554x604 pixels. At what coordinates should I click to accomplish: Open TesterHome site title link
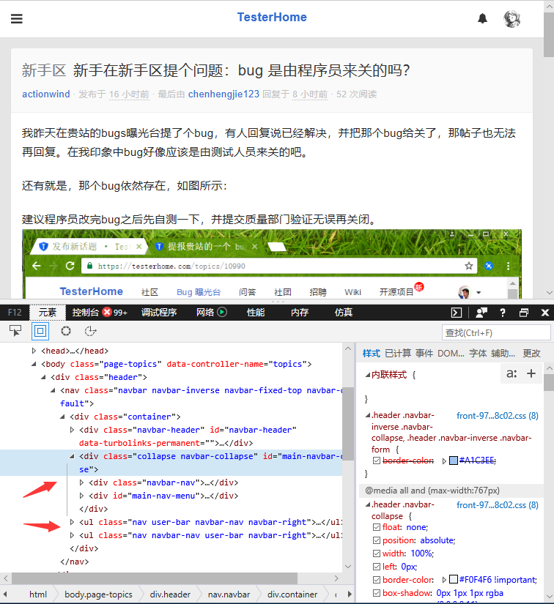point(272,17)
